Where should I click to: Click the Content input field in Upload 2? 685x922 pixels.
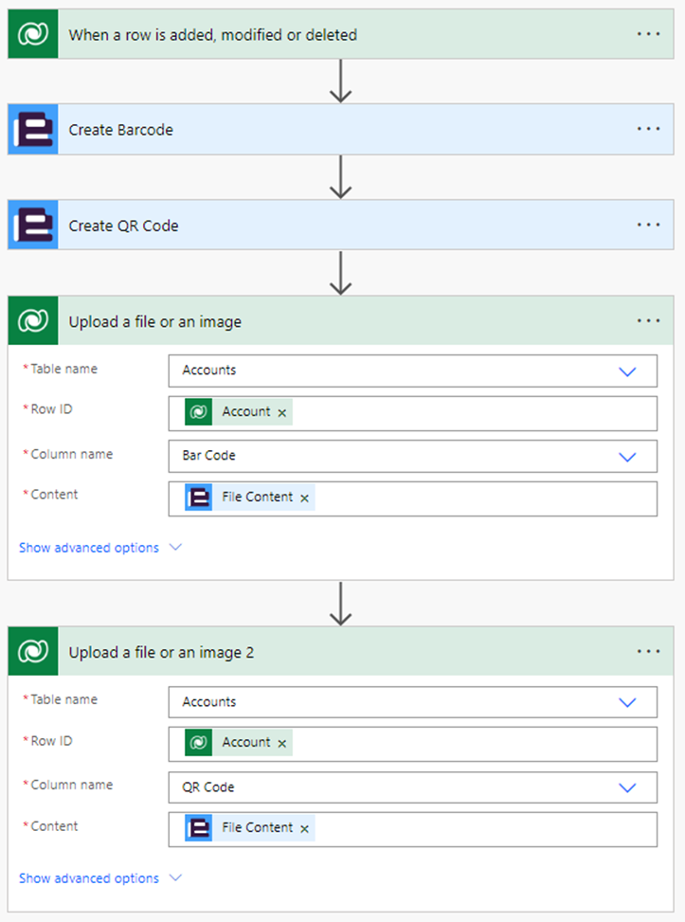[x=483, y=829]
